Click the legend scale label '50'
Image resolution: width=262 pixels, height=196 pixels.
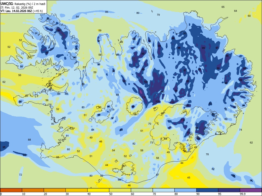click(111, 194)
